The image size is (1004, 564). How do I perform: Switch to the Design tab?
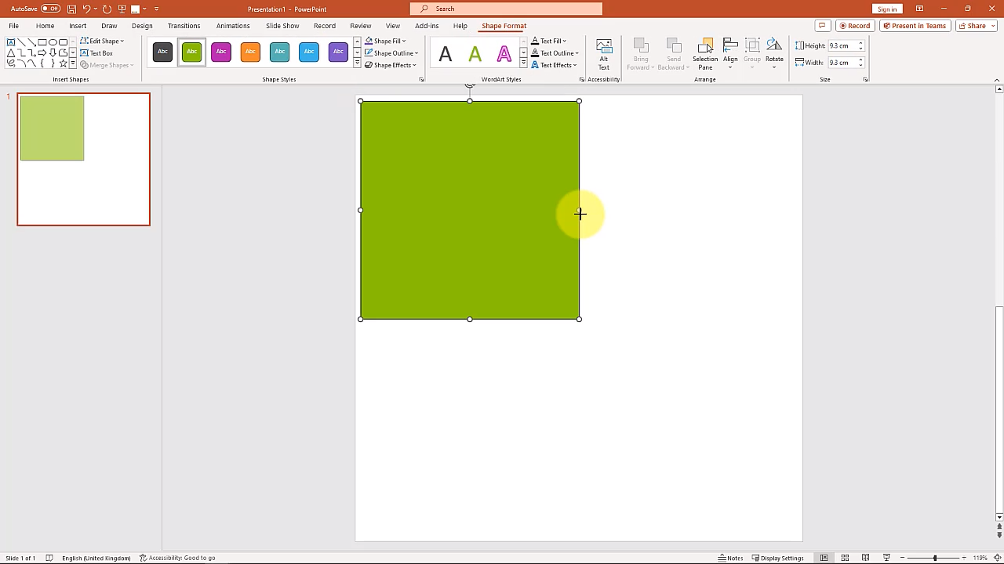(x=142, y=26)
